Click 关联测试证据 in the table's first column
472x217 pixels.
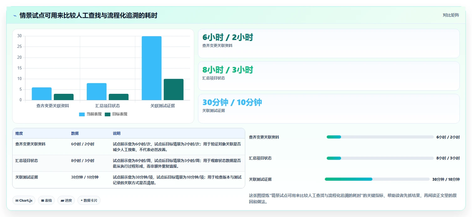tap(27, 177)
